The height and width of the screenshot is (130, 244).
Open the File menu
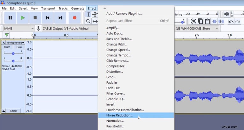click(x=4, y=8)
